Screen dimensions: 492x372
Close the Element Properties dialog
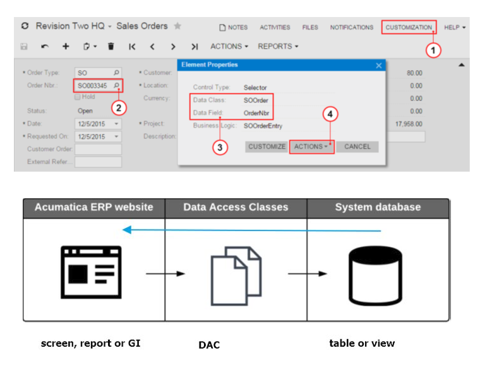pos(379,66)
